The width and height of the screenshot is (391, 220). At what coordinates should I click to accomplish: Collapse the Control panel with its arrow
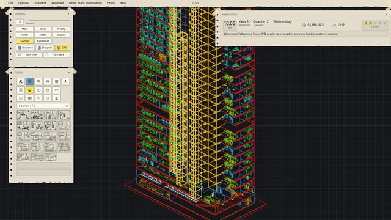click(68, 13)
